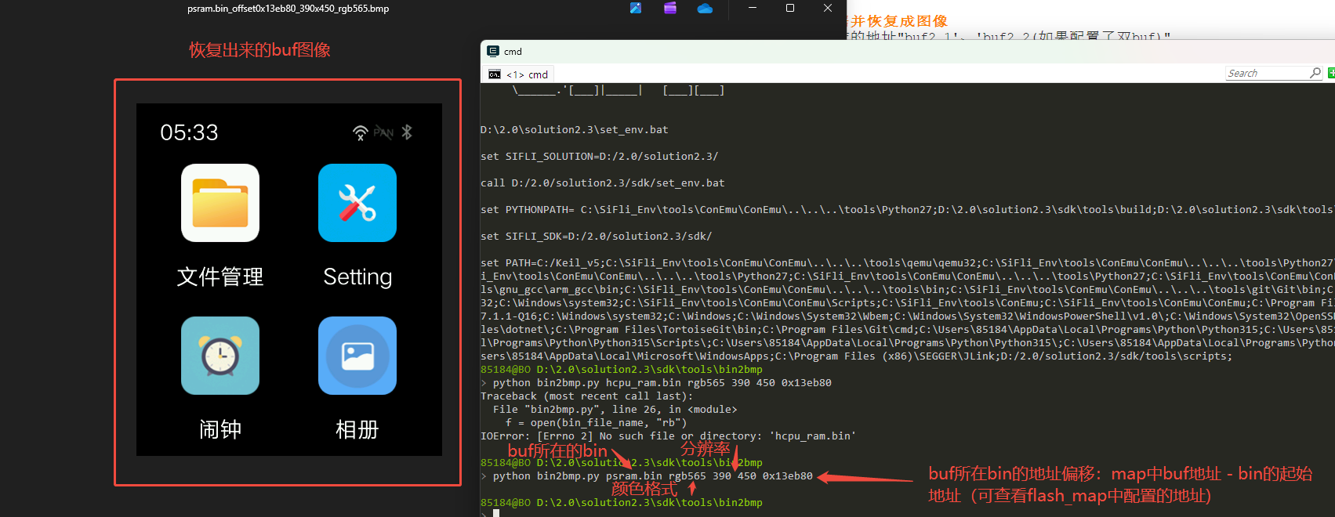Click the search magnifier icon in ConEmu
1335x517 pixels.
(x=1315, y=73)
